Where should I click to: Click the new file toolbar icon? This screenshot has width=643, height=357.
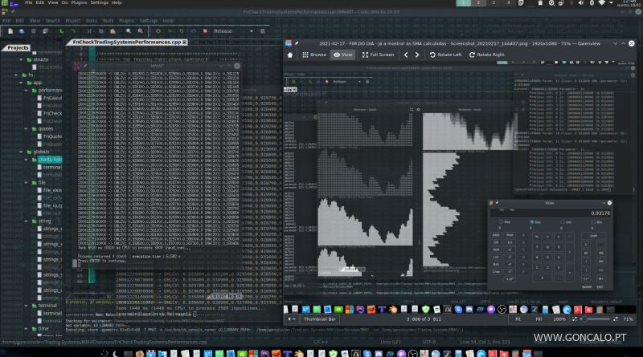10,31
